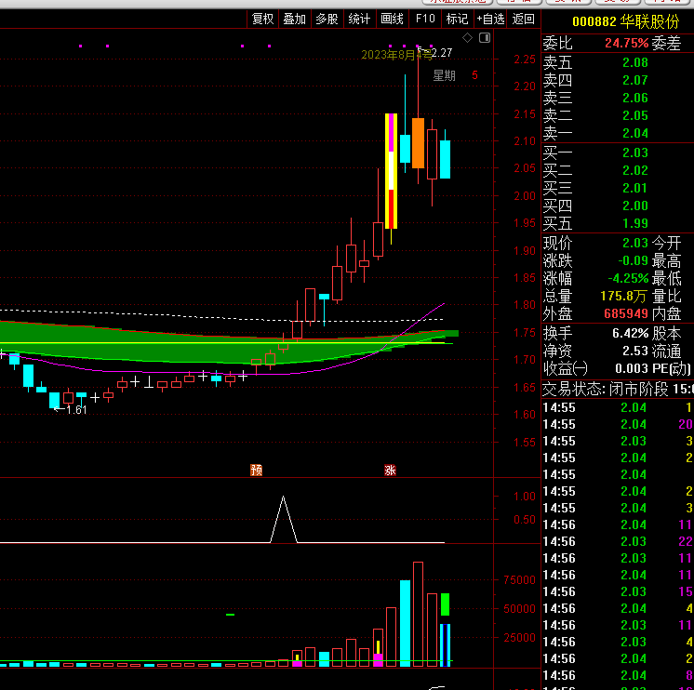Select the 委比 24.75% value
694x690 pixels.
click(627, 43)
